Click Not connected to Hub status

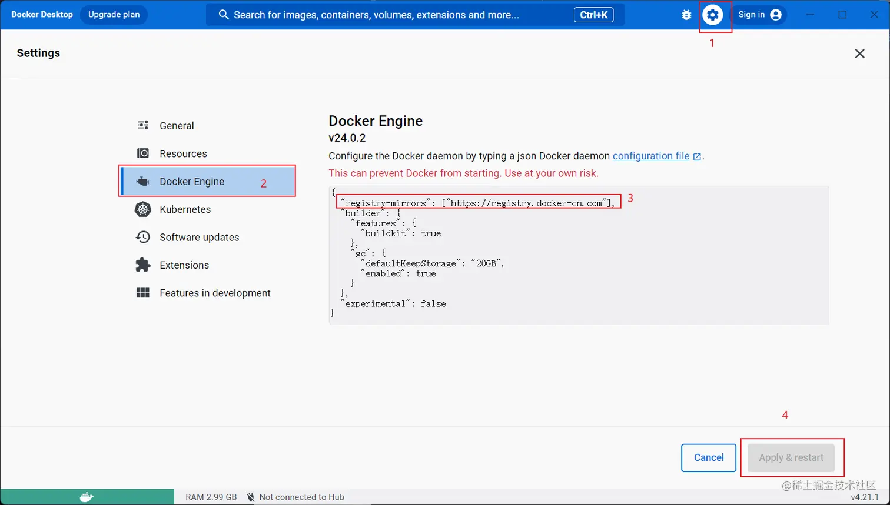pos(302,497)
